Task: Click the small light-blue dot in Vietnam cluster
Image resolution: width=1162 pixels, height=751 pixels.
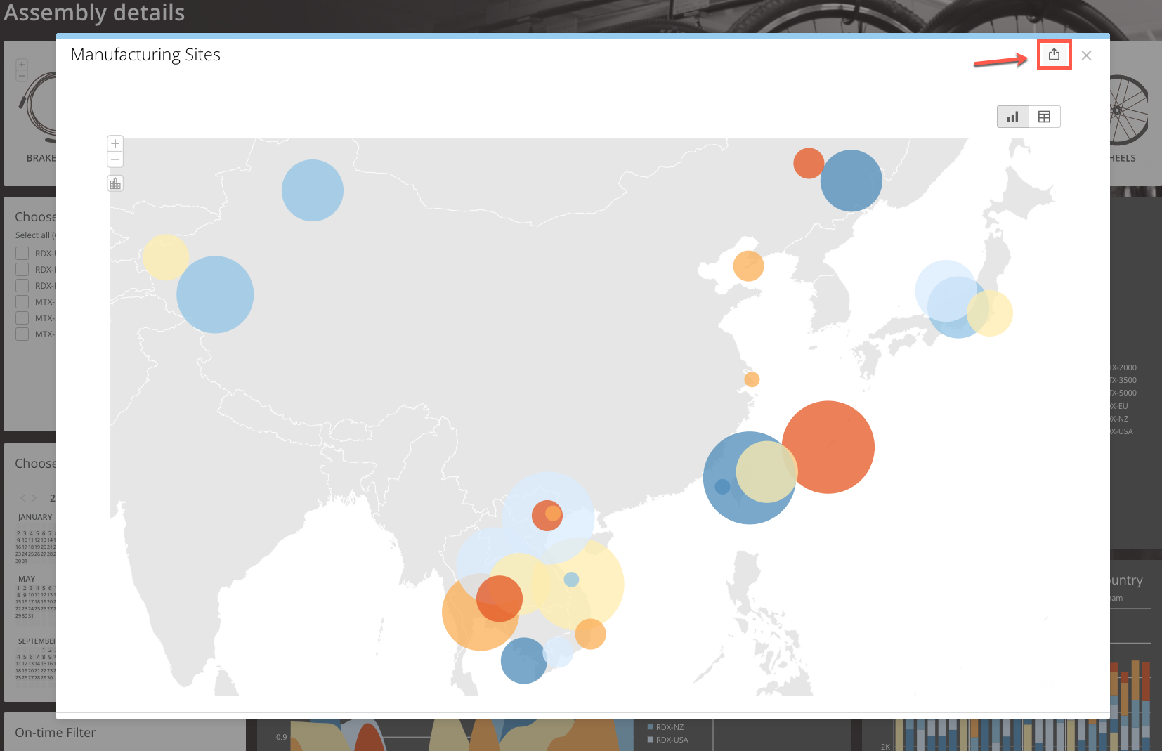Action: pyautogui.click(x=571, y=580)
